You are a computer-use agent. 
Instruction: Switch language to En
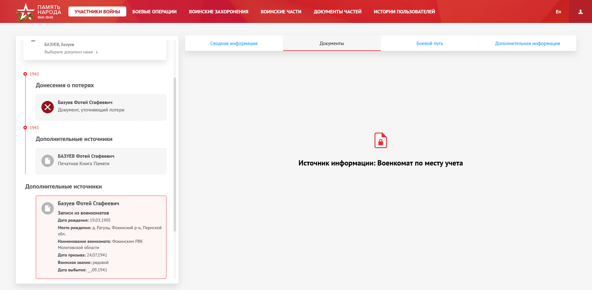pyautogui.click(x=558, y=12)
